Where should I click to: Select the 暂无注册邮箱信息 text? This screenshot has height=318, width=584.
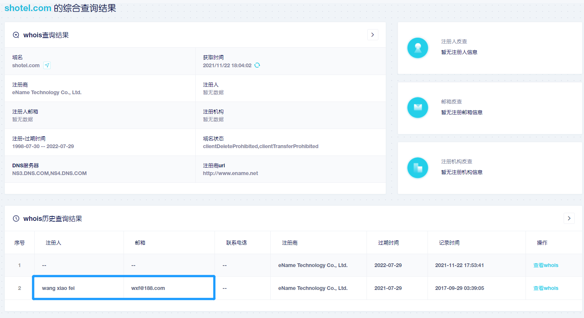coord(462,112)
